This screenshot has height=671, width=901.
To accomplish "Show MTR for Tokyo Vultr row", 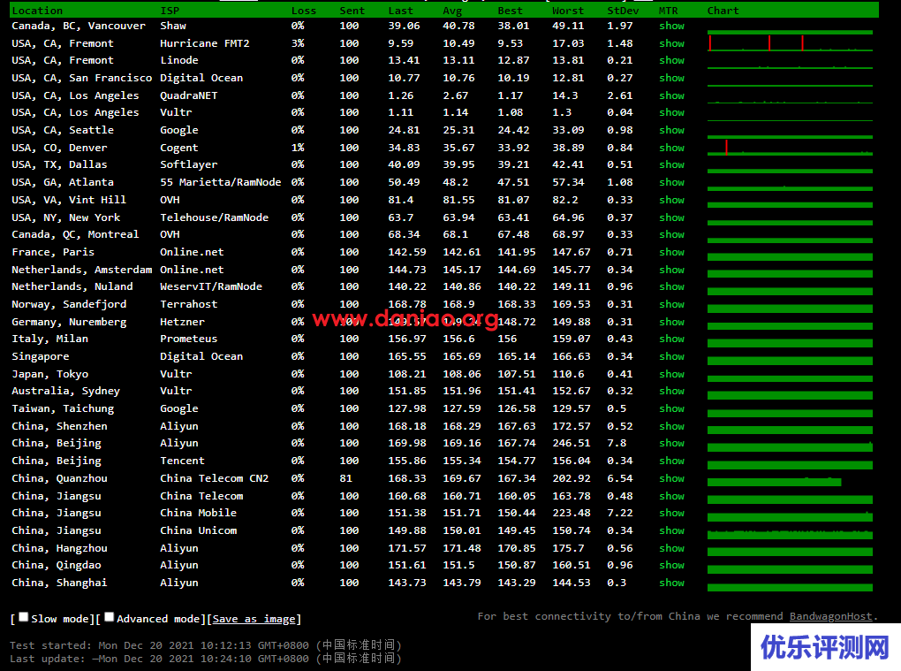I will point(671,374).
